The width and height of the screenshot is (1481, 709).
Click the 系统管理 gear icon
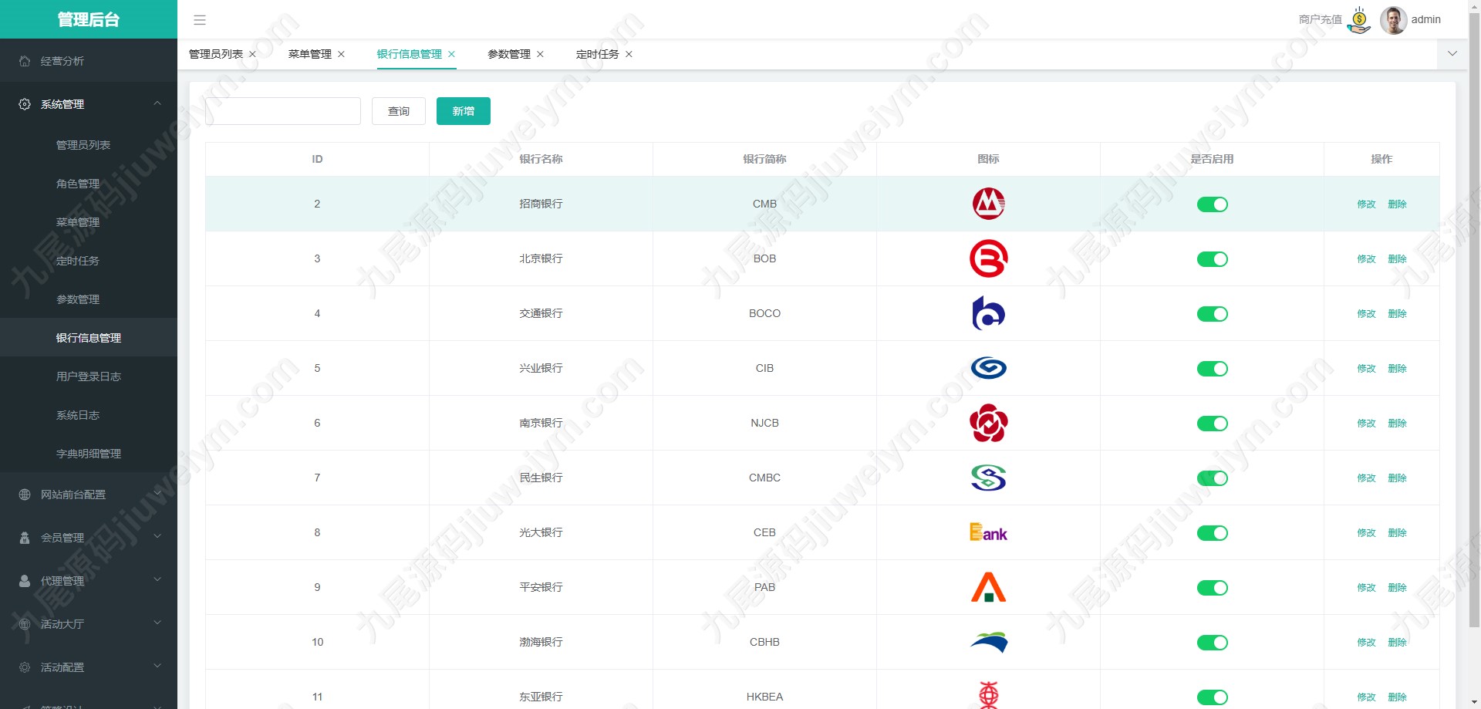[x=25, y=104]
